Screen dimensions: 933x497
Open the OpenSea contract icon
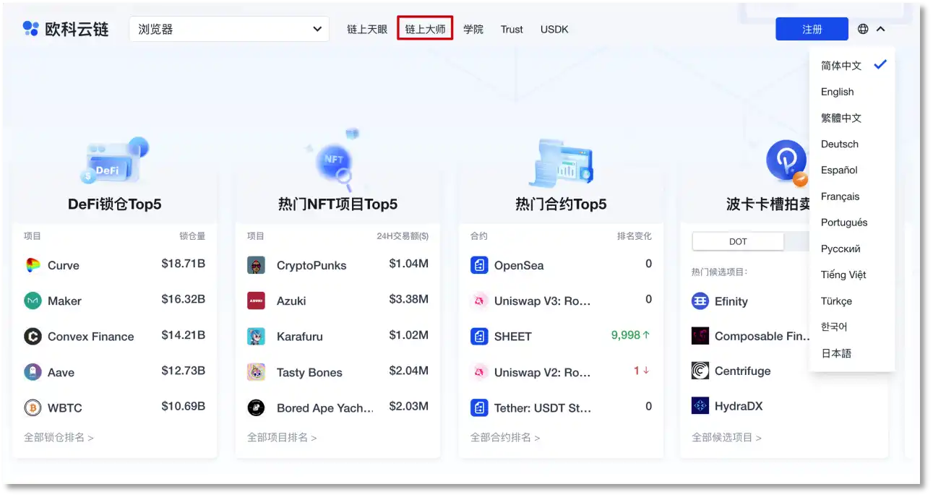pyautogui.click(x=478, y=265)
